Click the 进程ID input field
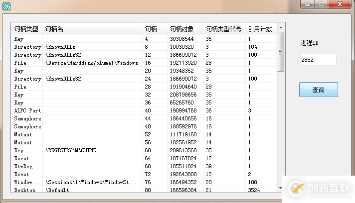 pos(318,60)
